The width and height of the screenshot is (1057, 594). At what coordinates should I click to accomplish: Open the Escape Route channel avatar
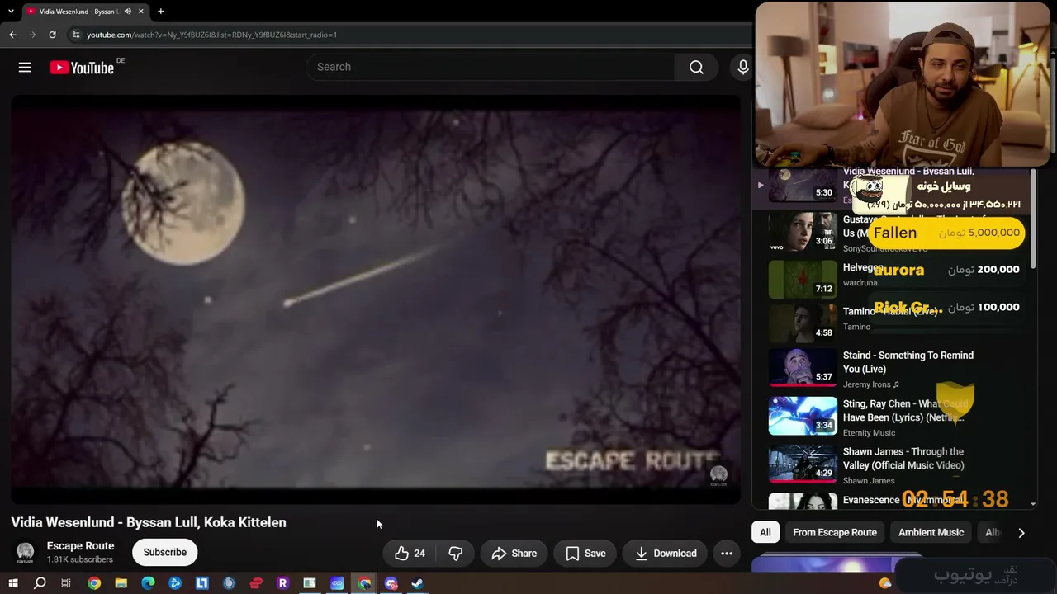(x=26, y=552)
